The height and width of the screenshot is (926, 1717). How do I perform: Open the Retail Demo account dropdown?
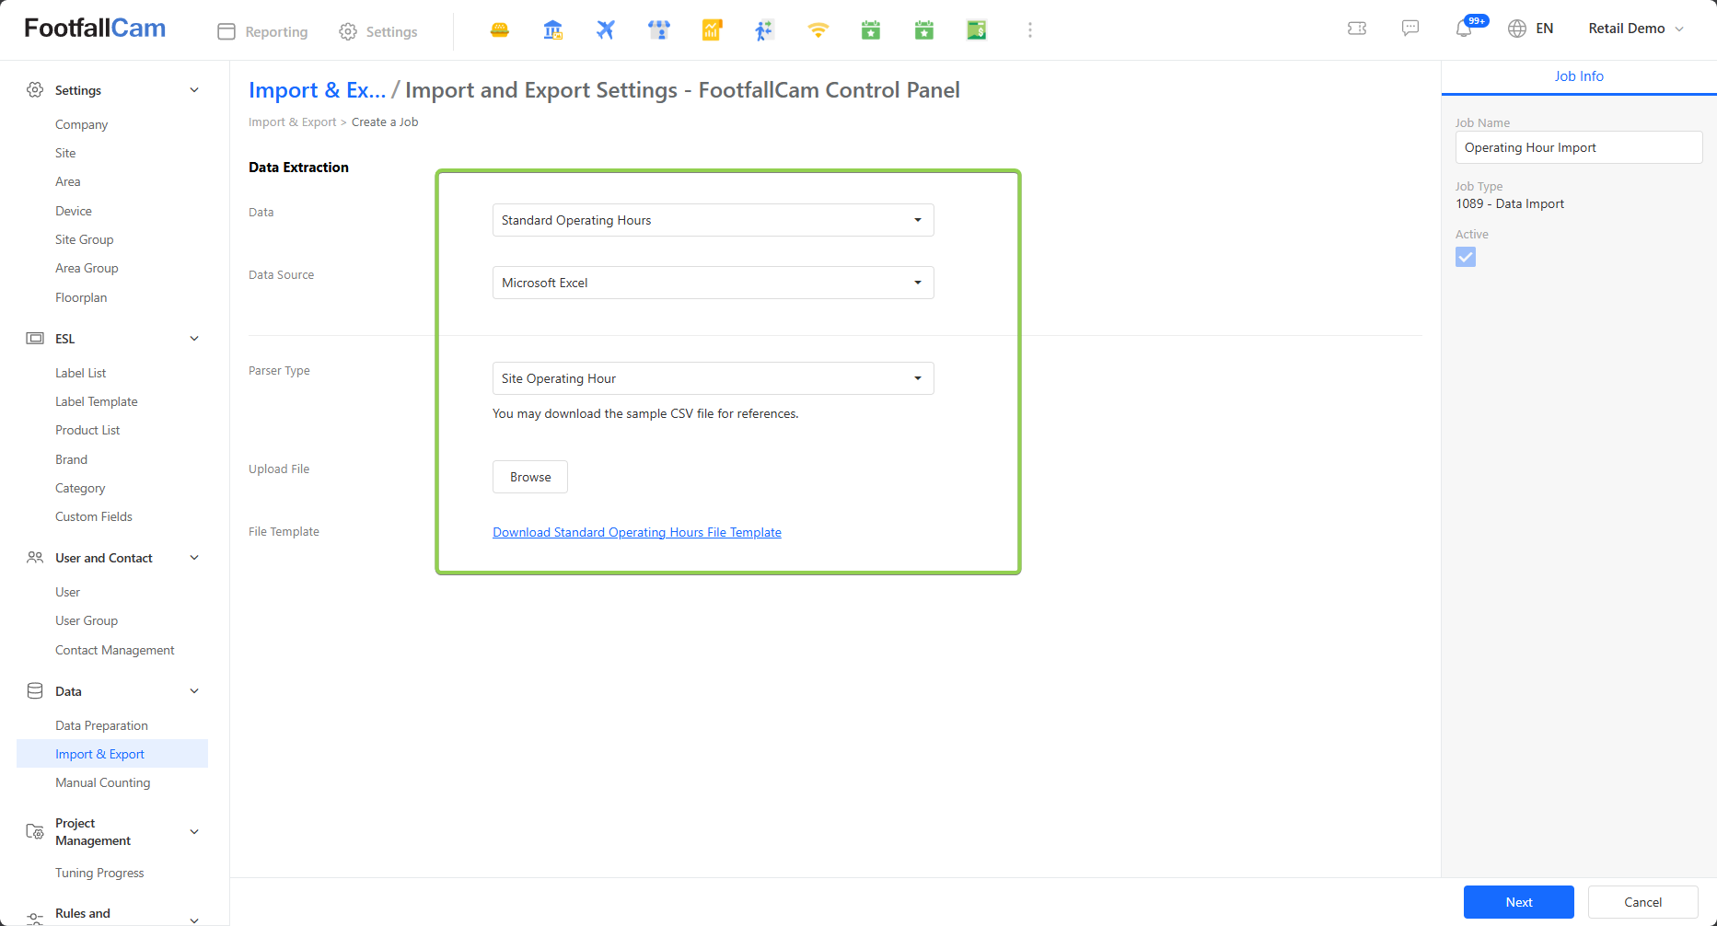click(1636, 29)
